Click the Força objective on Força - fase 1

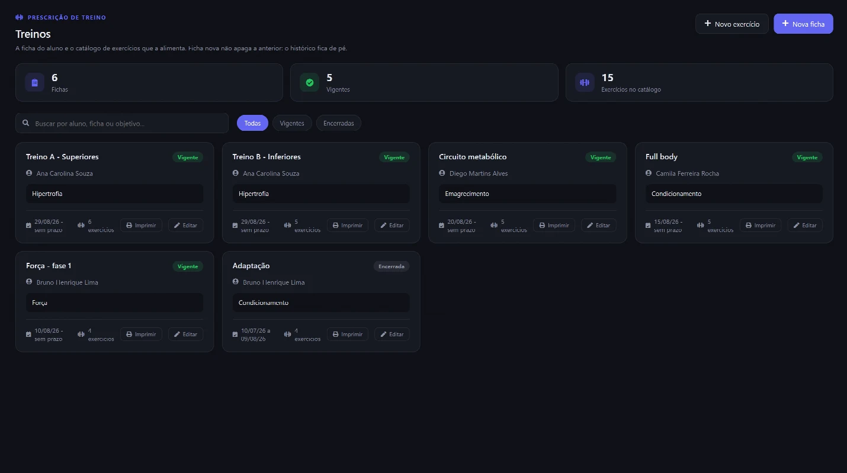click(x=40, y=303)
